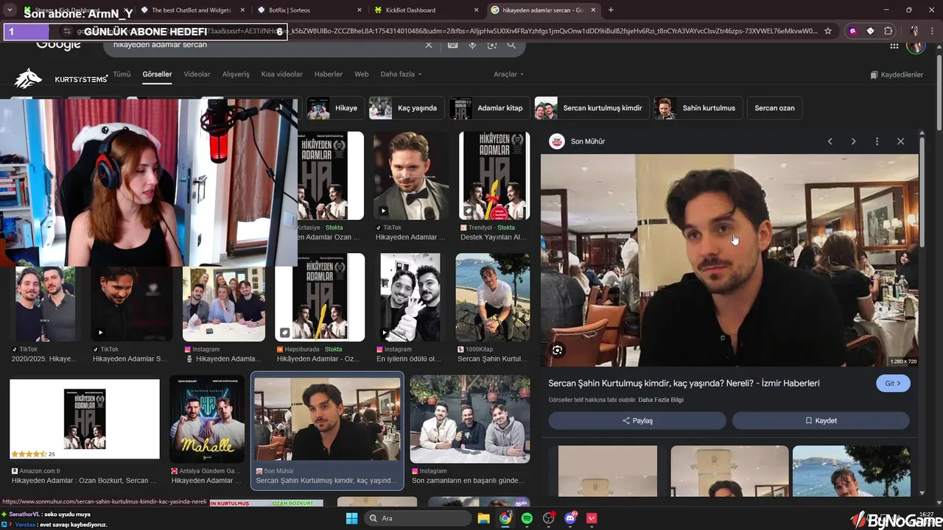
Task: Apply the Kaç yaşında suggestion chip
Action: coord(406,107)
